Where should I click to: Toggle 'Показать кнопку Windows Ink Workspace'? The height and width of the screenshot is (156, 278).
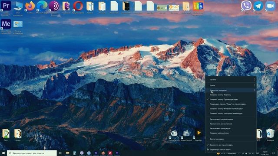point(231,109)
